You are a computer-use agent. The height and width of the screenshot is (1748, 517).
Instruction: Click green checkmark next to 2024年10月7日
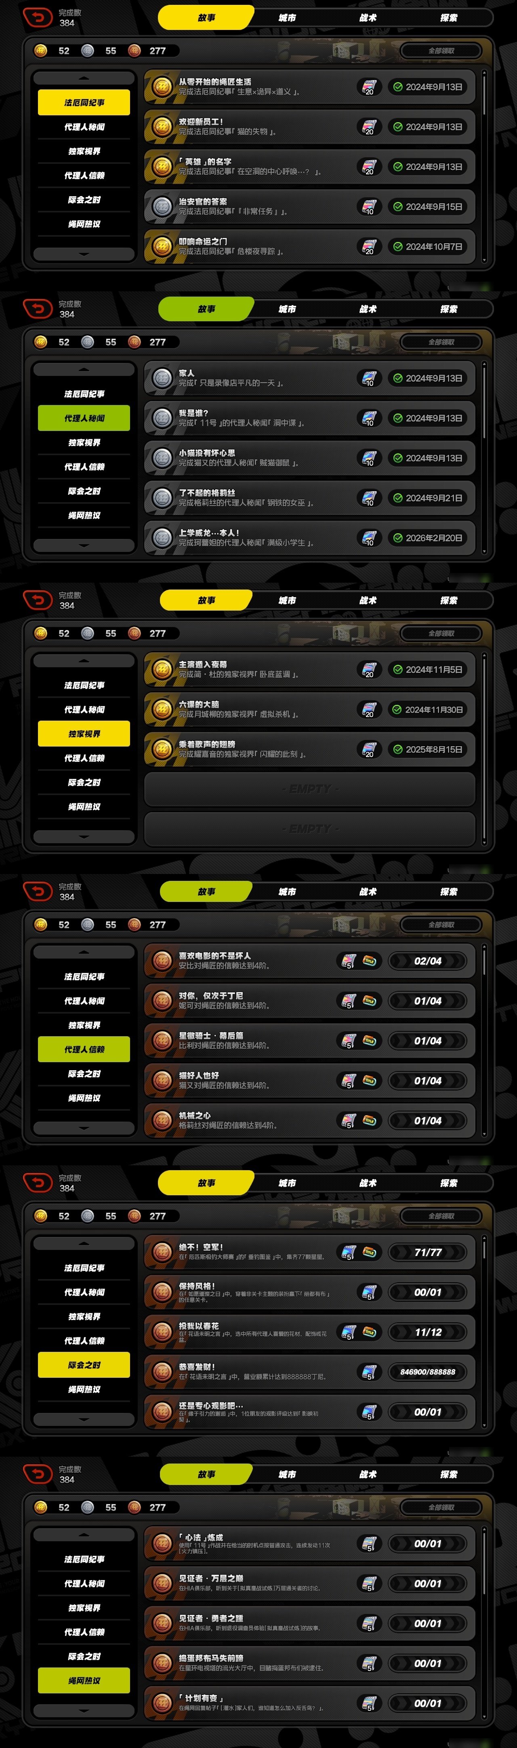coord(398,246)
